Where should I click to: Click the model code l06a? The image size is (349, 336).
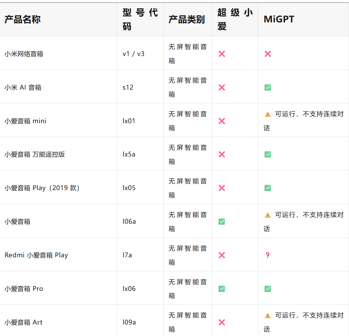[x=129, y=221]
